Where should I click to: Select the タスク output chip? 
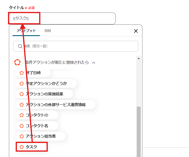[31, 147]
